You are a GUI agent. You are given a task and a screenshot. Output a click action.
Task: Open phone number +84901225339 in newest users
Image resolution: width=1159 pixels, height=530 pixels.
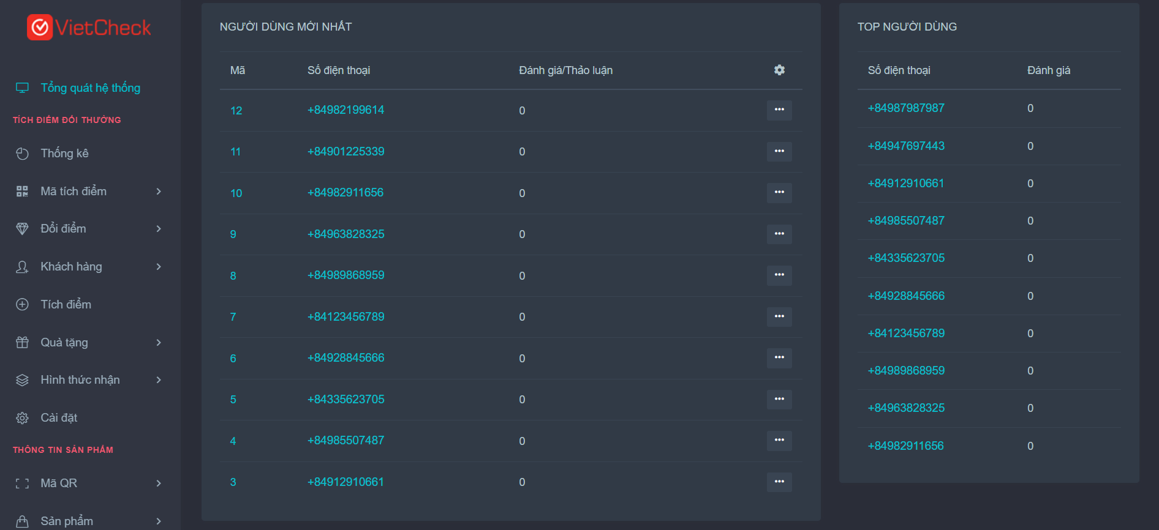tap(345, 151)
